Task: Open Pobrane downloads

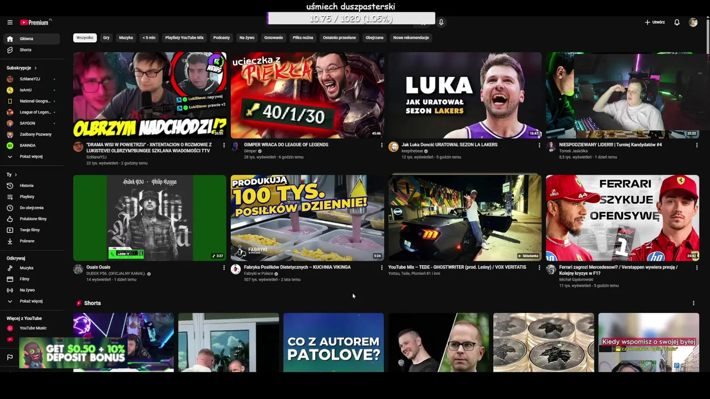Action: (x=31, y=241)
